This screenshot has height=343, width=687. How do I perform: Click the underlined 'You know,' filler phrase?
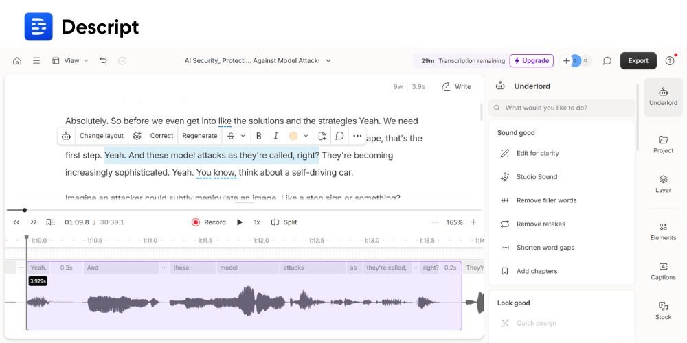coord(216,173)
